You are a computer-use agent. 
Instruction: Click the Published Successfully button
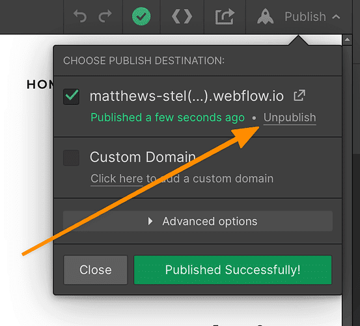click(233, 270)
